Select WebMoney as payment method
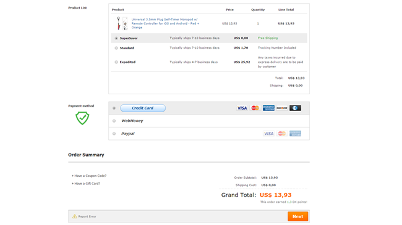Image resolution: width=402 pixels, height=225 pixels. click(x=114, y=121)
